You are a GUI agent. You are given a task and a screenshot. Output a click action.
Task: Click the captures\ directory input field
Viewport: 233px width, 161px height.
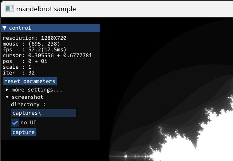43,113
